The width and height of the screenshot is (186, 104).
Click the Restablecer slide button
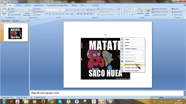pos(38,12)
